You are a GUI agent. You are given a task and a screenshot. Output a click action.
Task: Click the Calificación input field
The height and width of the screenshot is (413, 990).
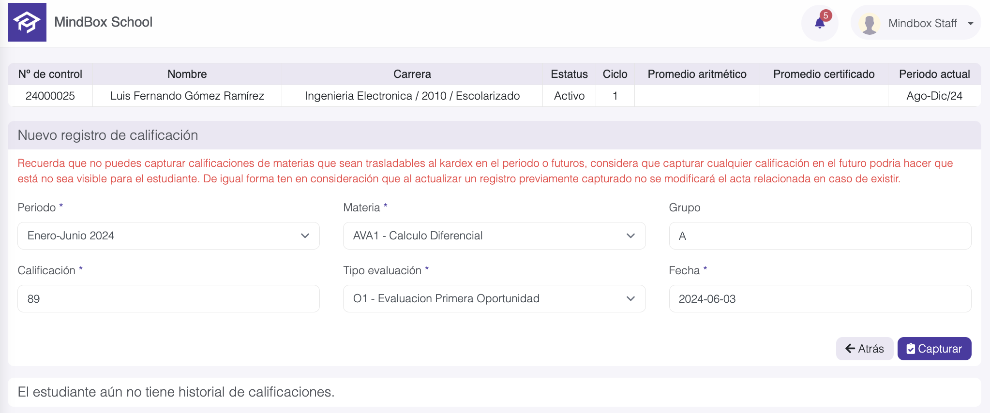[x=168, y=298]
